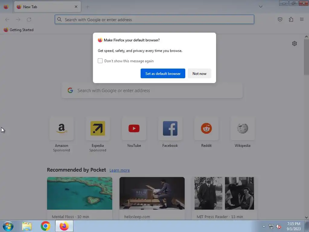Open the Firefox hamburger application menu
The width and height of the screenshot is (309, 232).
point(302,19)
